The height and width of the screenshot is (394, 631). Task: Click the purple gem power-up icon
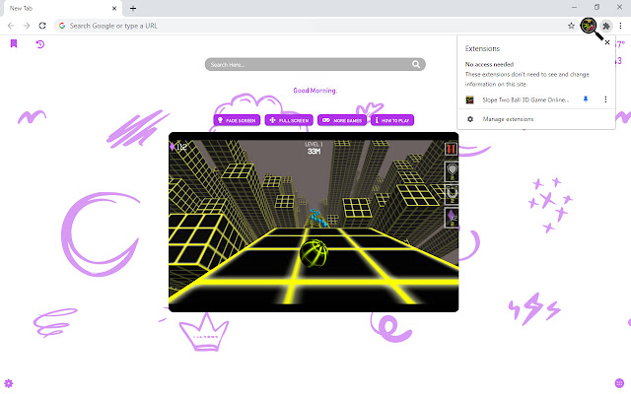[x=452, y=215]
